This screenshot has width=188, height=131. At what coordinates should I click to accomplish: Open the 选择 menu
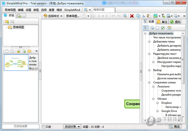44,10
